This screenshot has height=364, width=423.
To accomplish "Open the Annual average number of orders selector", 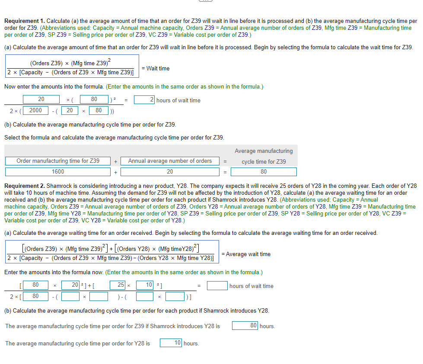I will pos(170,161).
